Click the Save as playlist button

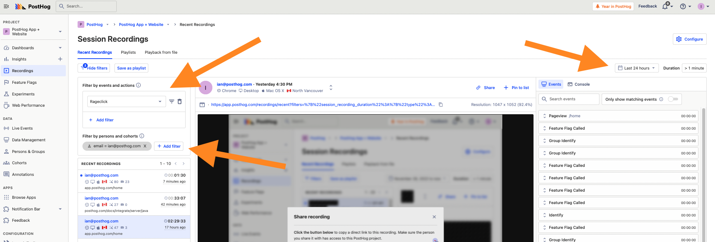[x=131, y=68]
